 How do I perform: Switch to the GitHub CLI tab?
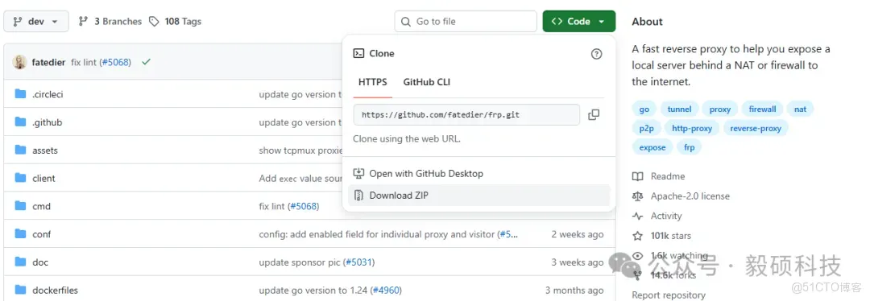[x=427, y=82]
